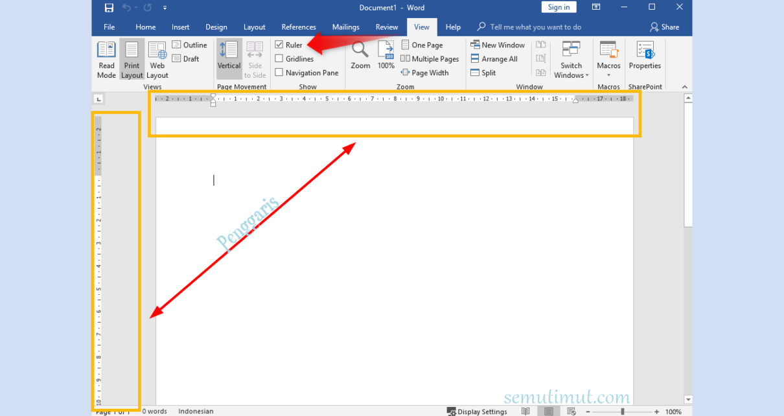Viewport: 784px width, 416px height.
Task: Open the Undo history dropdown arrow
Action: 136,8
